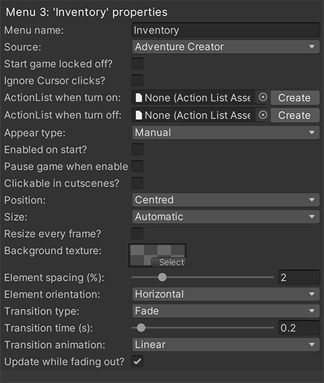Toggle Resize every frame checkbox

pos(137,234)
